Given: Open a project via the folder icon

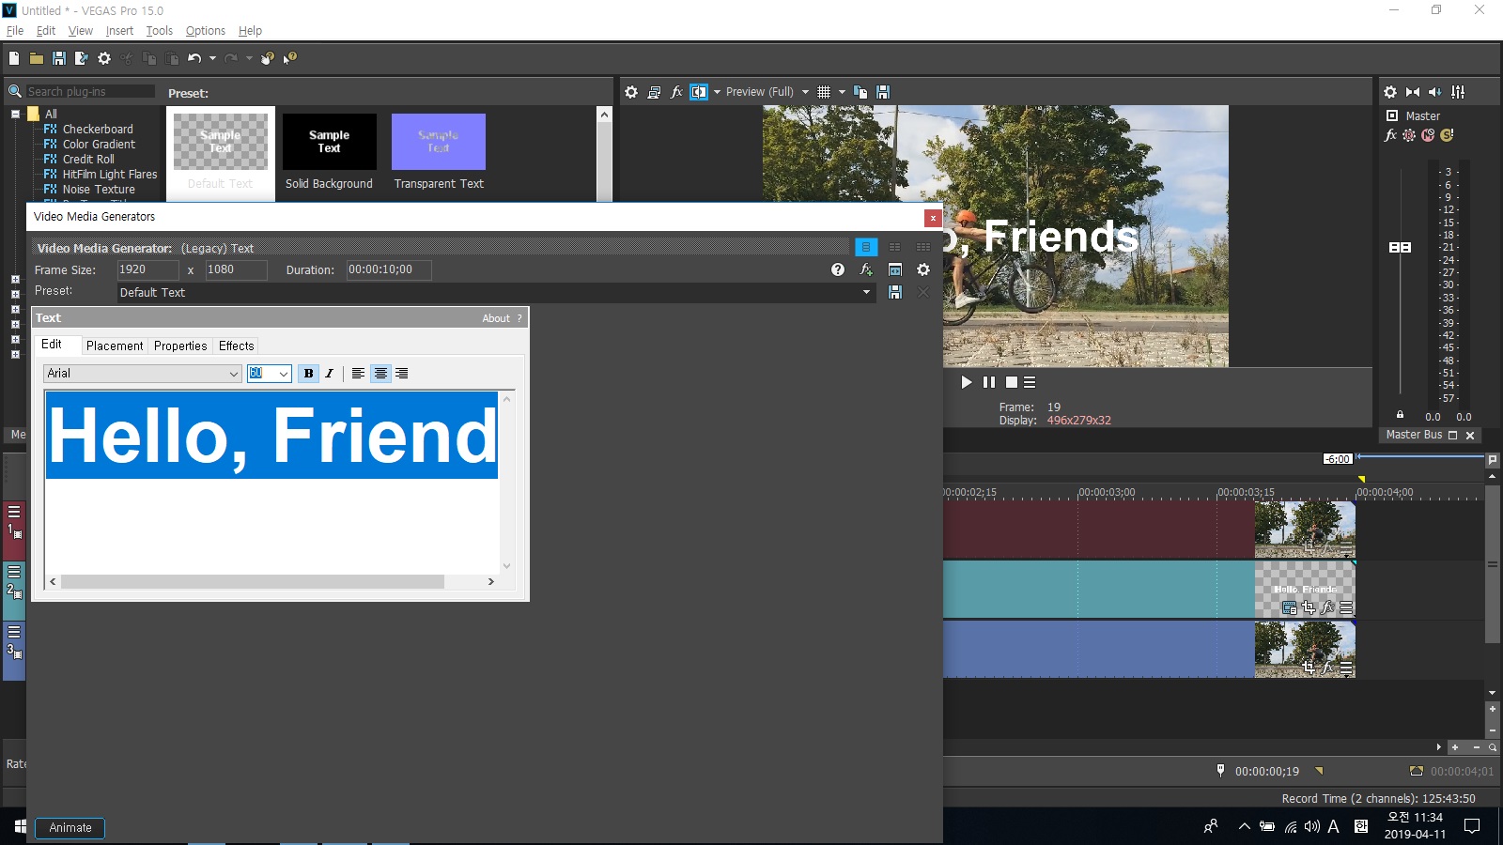Looking at the screenshot, I should (37, 58).
